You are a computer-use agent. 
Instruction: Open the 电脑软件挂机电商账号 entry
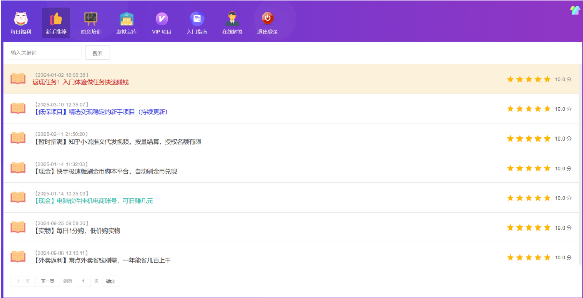[x=93, y=201]
